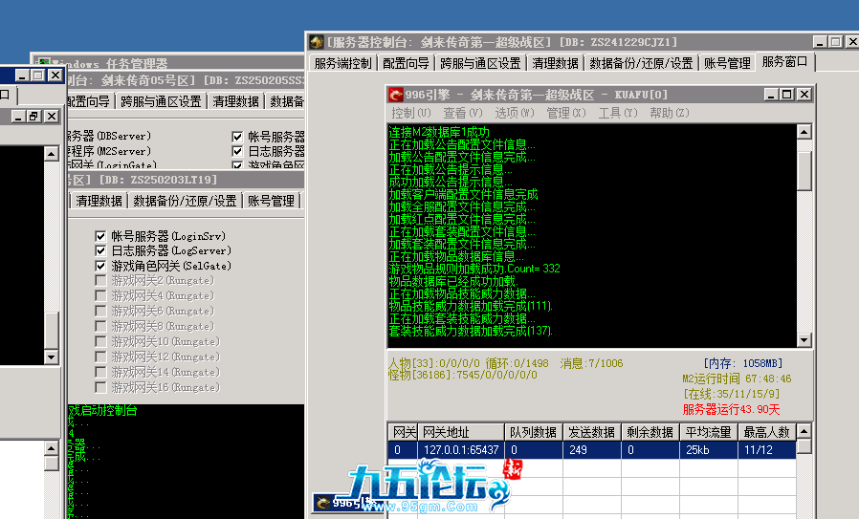Click the 996引擎 taskbar button icon
This screenshot has height=519, width=859.
pyautogui.click(x=323, y=502)
